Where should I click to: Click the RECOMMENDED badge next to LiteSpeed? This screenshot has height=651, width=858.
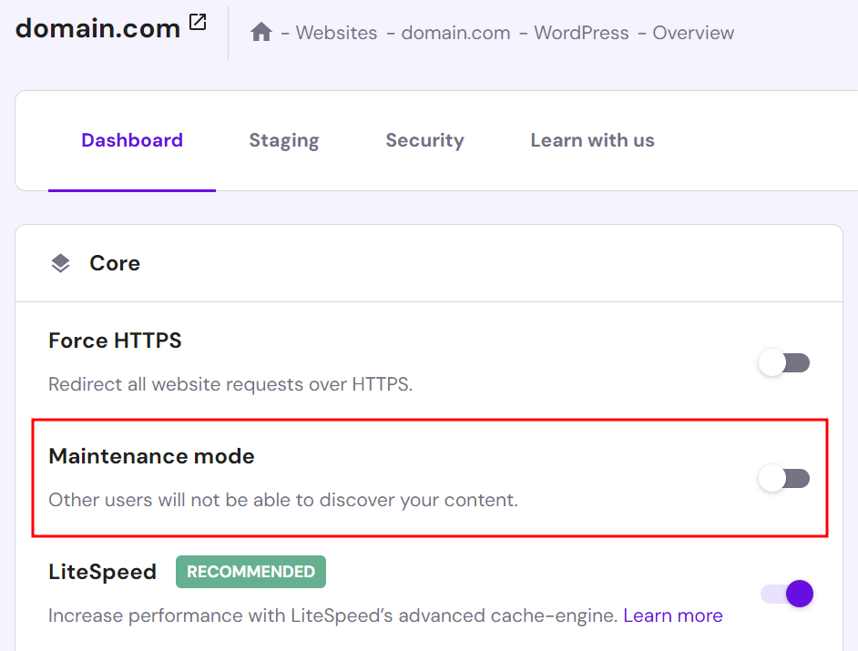(x=250, y=572)
